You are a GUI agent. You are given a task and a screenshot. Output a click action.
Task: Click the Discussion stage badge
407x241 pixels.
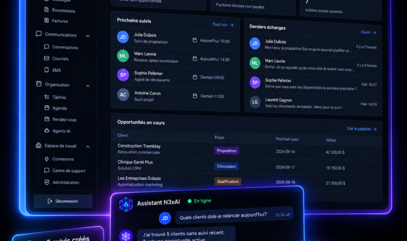point(227,166)
